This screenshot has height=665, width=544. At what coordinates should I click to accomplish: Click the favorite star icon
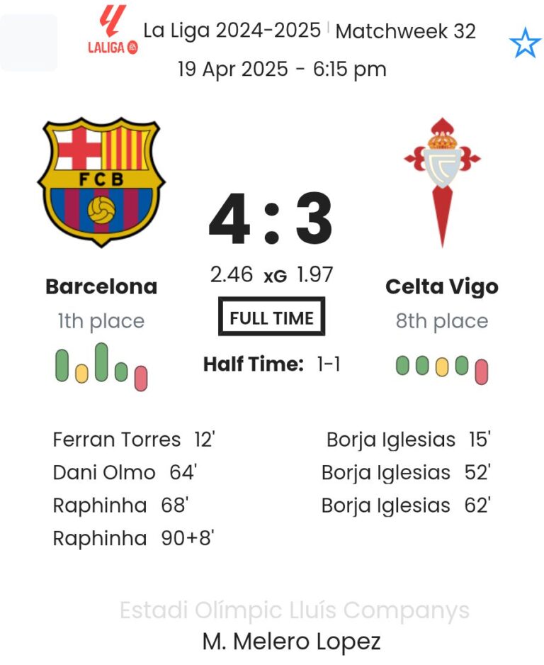tap(525, 44)
